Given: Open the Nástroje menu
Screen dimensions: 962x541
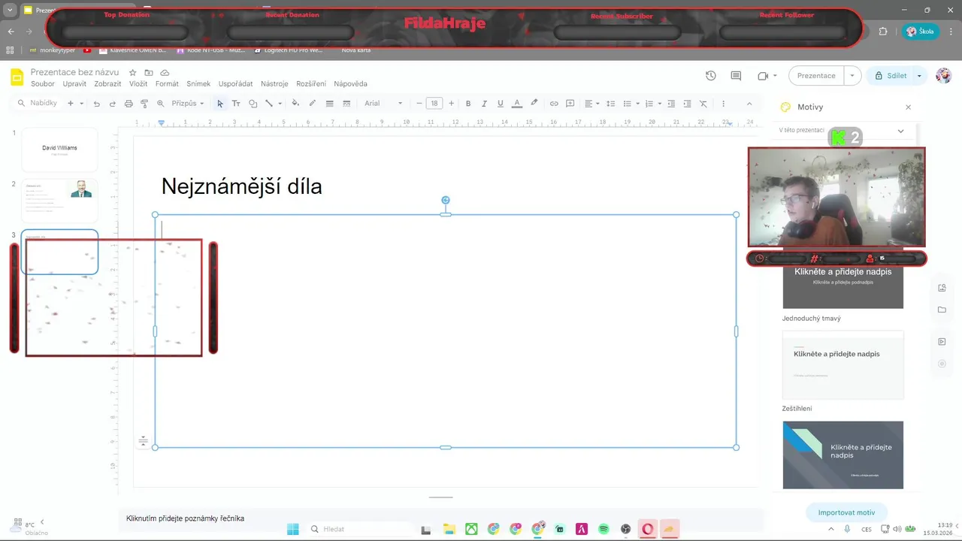Looking at the screenshot, I should coord(274,84).
